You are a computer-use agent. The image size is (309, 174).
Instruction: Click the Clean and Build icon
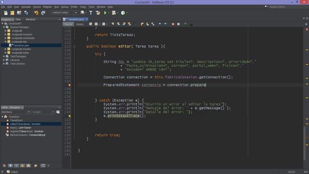tap(98, 13)
